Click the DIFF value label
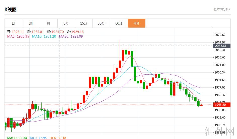 point(38,138)
